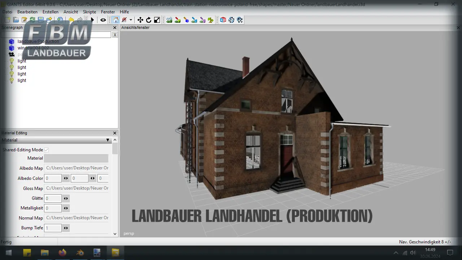Screen dimensions: 462x260
Task: Open Blender from the taskbar
Action: click(x=80, y=252)
